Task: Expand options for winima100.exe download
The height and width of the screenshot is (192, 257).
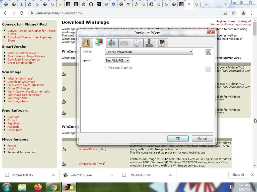Action: [x=112, y=175]
